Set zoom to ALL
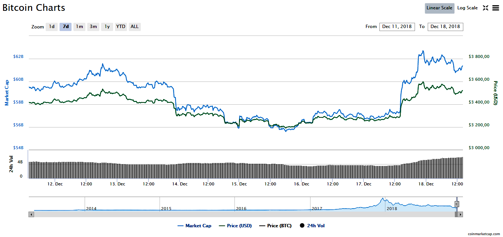This screenshot has width=503, height=237. (x=134, y=27)
